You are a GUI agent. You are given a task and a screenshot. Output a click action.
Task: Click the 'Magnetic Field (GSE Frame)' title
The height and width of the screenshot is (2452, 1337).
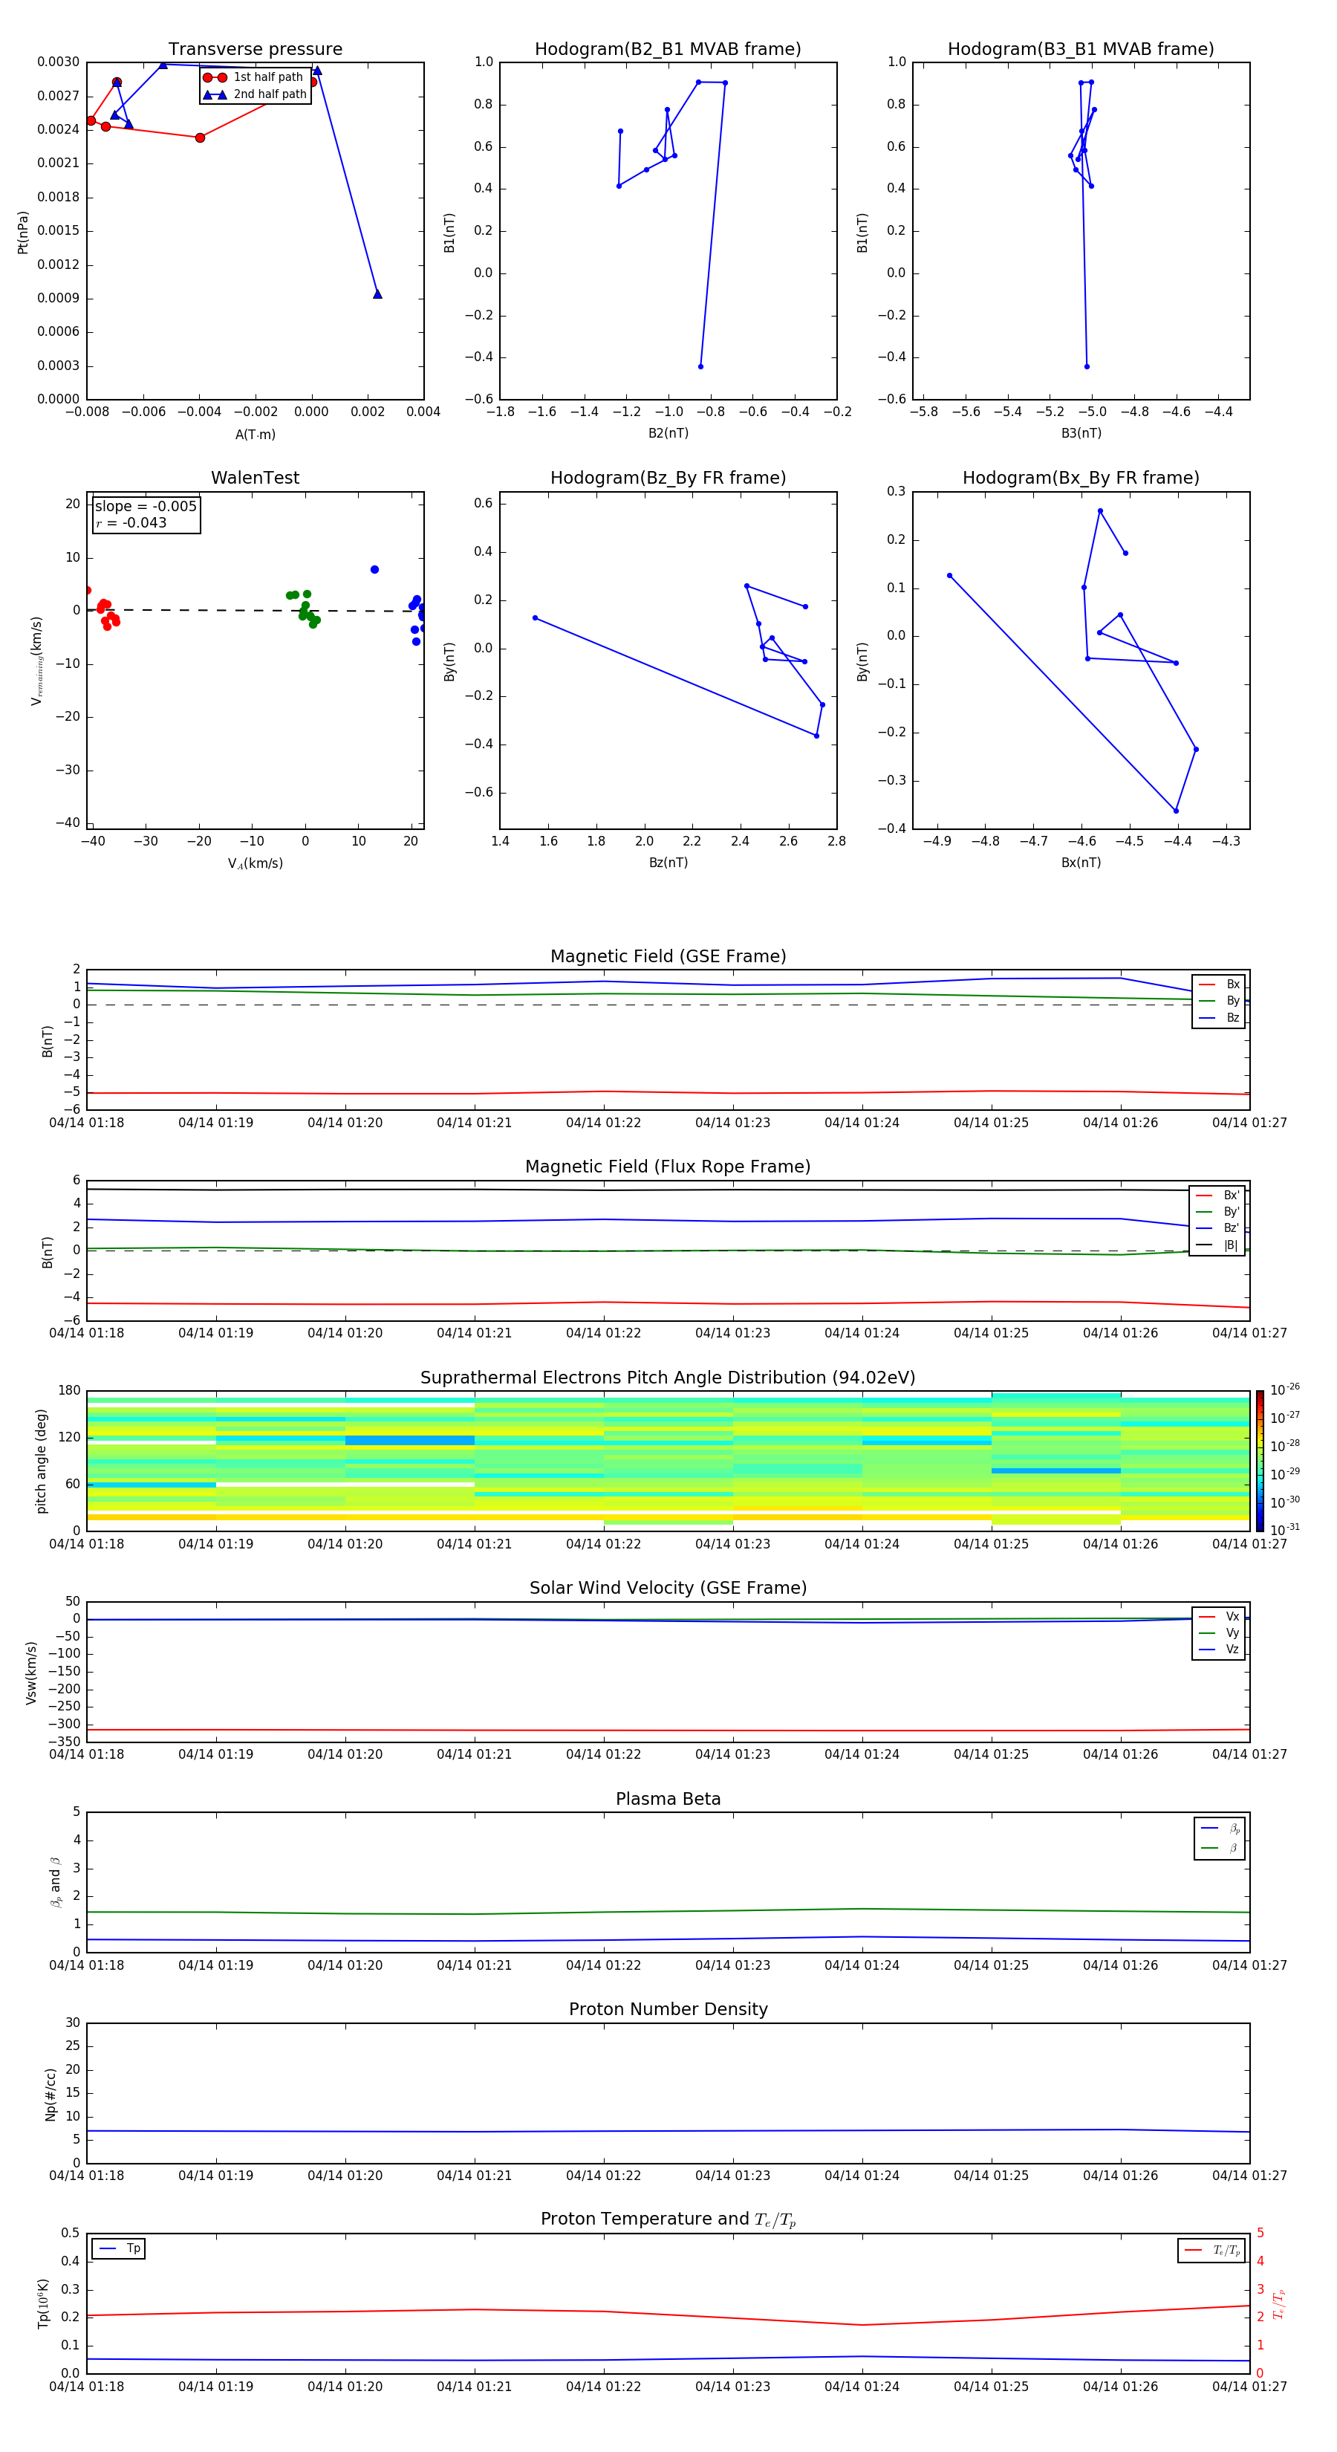(x=668, y=956)
